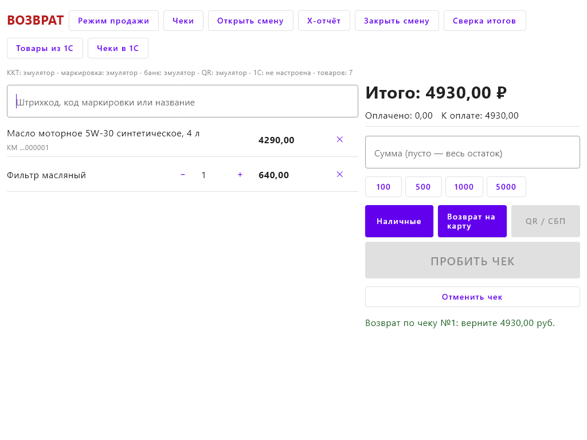Image resolution: width=587 pixels, height=440 pixels.
Task: Generate the Х-отчёт
Action: (324, 21)
